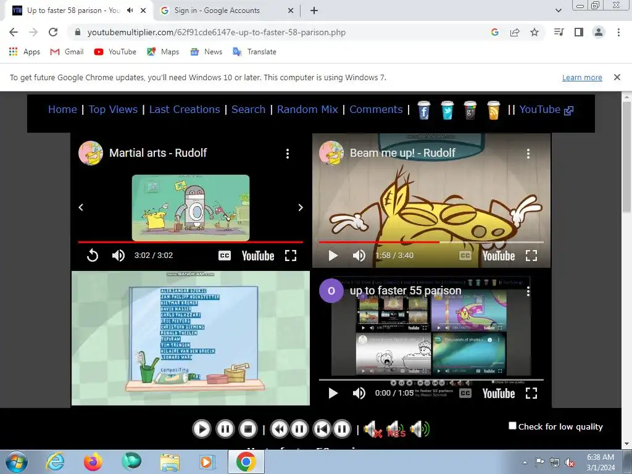Click the skip-to-start all videos button
This screenshot has height=474, width=632.
[x=322, y=429]
